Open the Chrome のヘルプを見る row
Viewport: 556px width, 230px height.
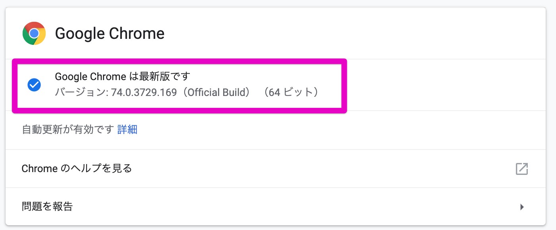[x=77, y=169]
